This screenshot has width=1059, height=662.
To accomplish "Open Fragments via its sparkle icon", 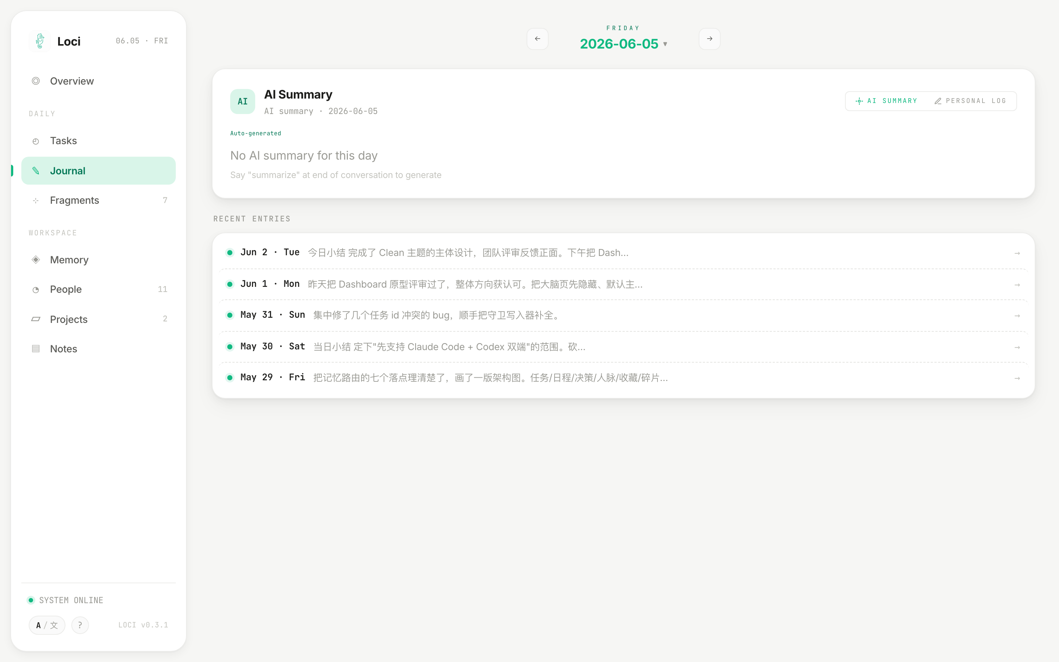I will tap(36, 200).
